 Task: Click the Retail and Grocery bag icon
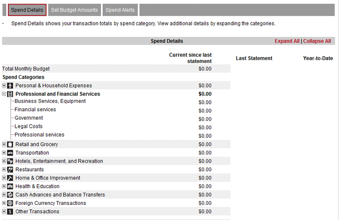click(10, 144)
